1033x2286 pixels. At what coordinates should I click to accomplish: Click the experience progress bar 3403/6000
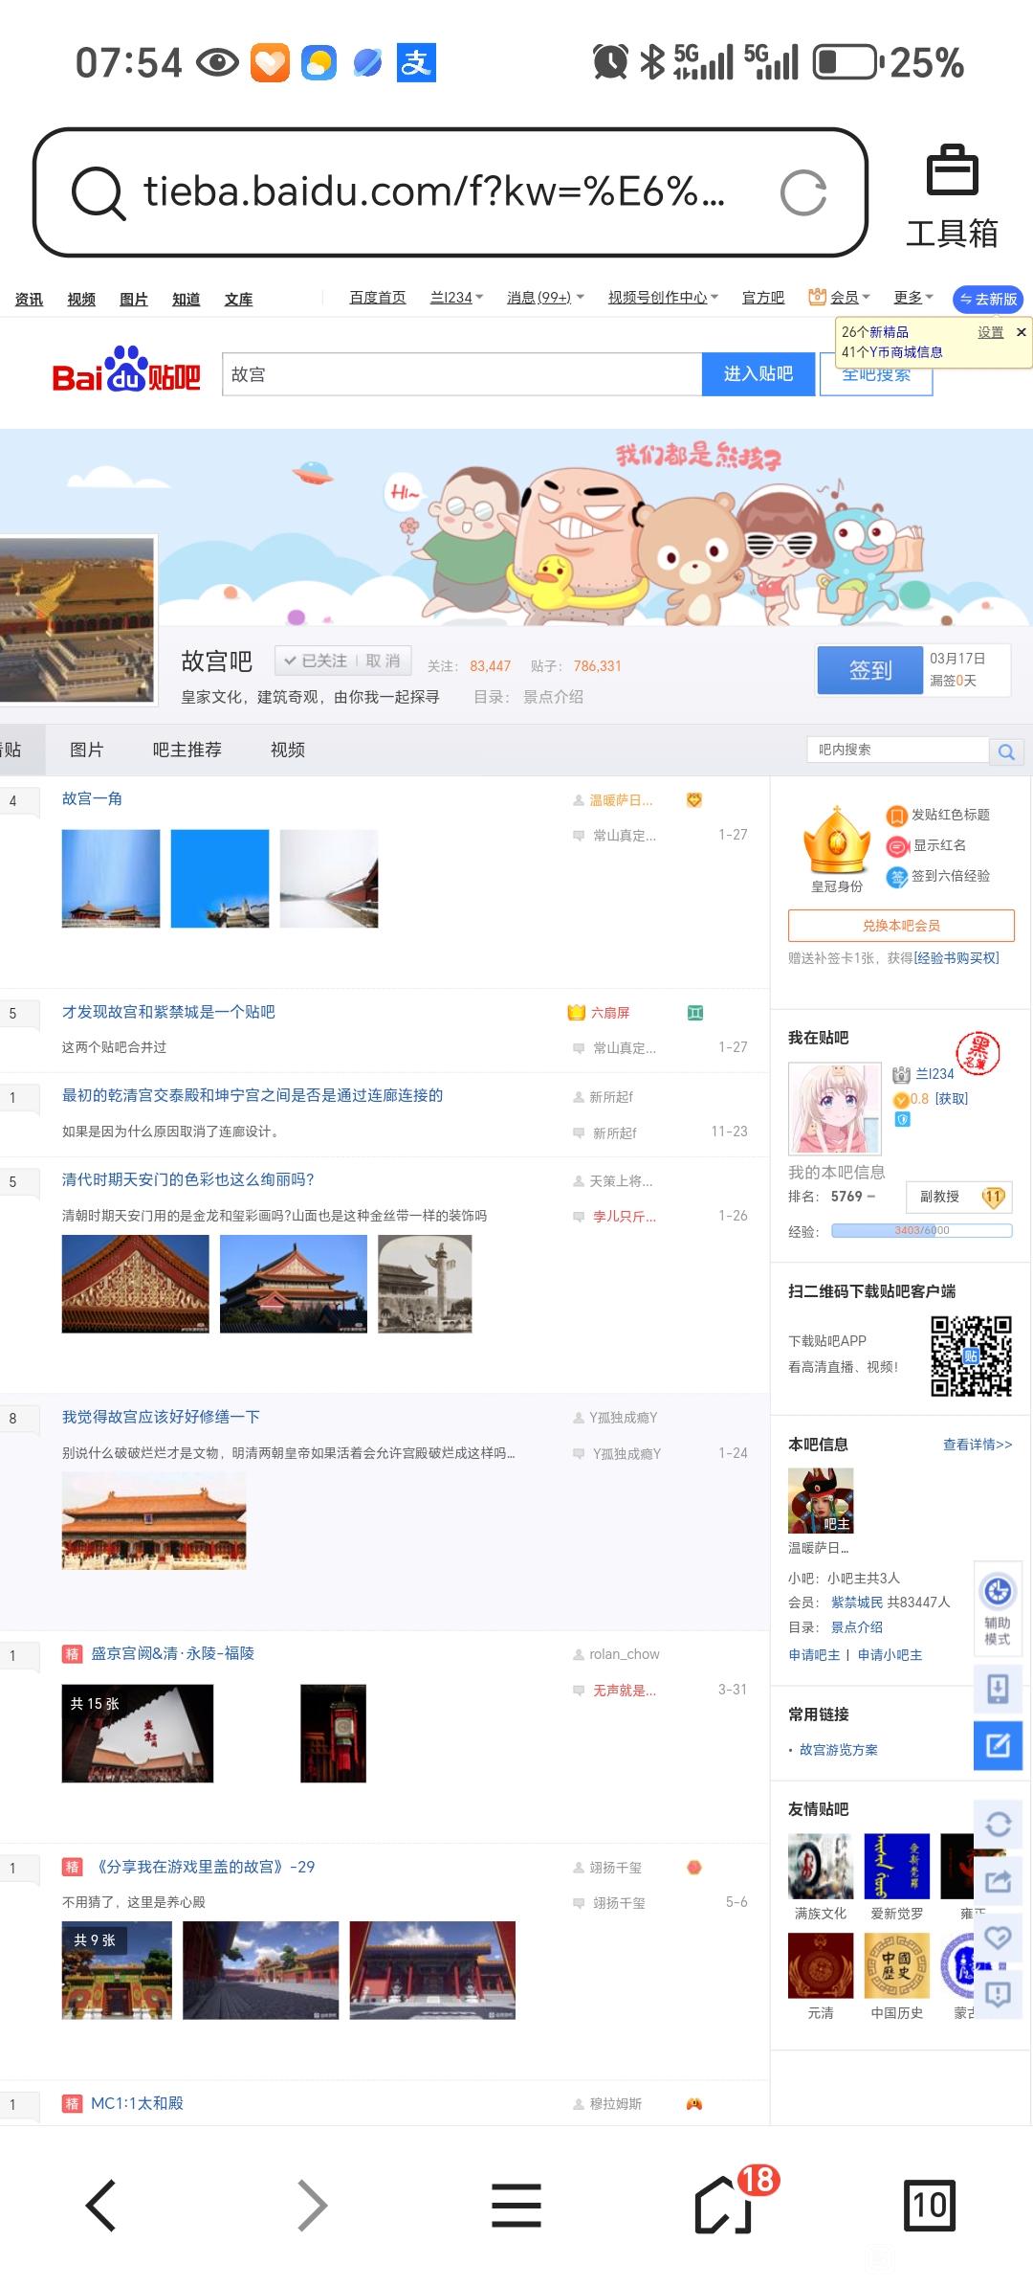tap(921, 1231)
